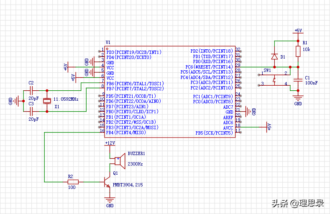Click pin label PB3(PCINT3/OC2A/MOSI)
330x214 pixels.
[132, 127]
